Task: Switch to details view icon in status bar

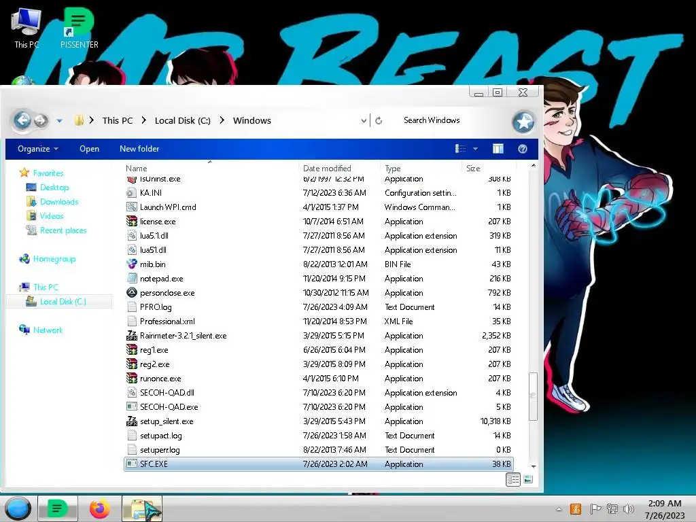Action: coord(513,479)
